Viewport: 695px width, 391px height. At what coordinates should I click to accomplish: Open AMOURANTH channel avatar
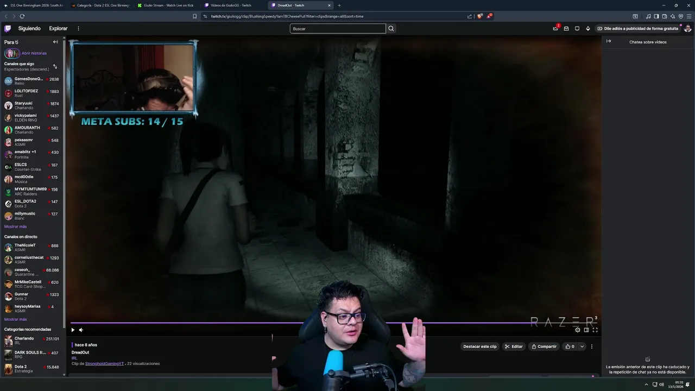tap(8, 130)
